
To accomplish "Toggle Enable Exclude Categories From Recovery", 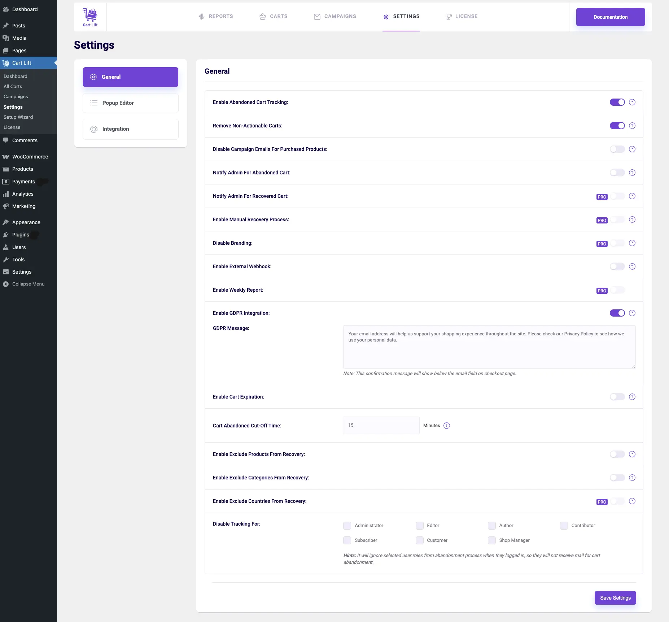I will click(617, 478).
